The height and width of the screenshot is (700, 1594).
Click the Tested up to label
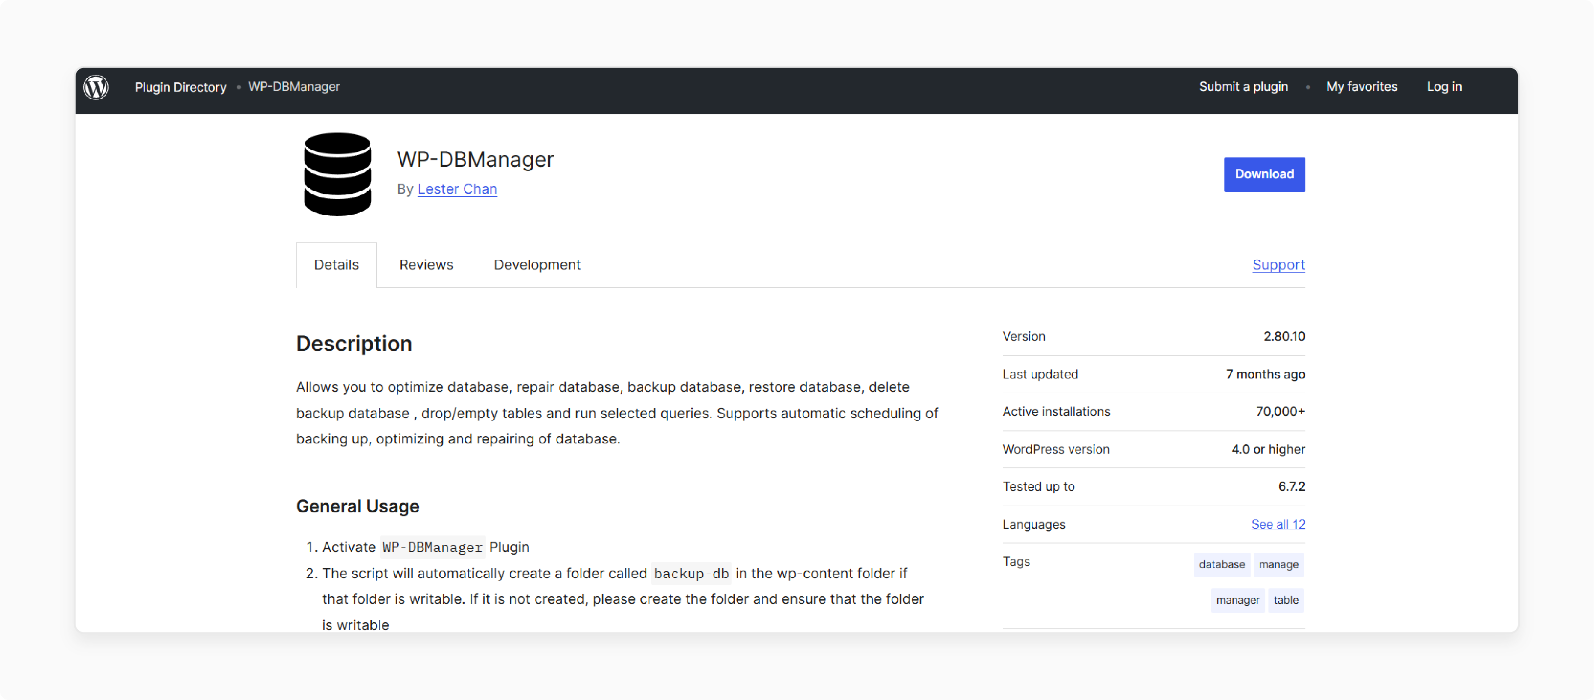[1039, 487]
